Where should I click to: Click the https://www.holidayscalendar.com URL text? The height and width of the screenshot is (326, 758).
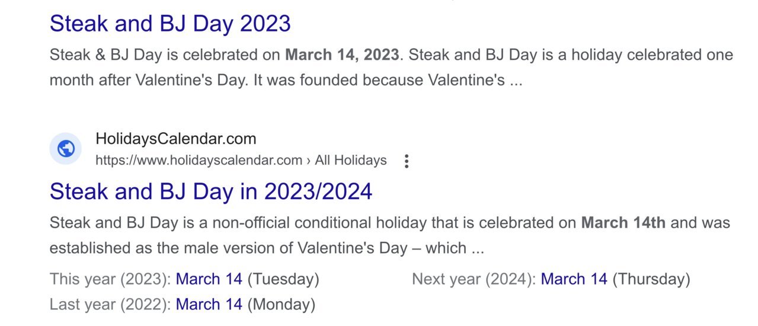tap(199, 160)
